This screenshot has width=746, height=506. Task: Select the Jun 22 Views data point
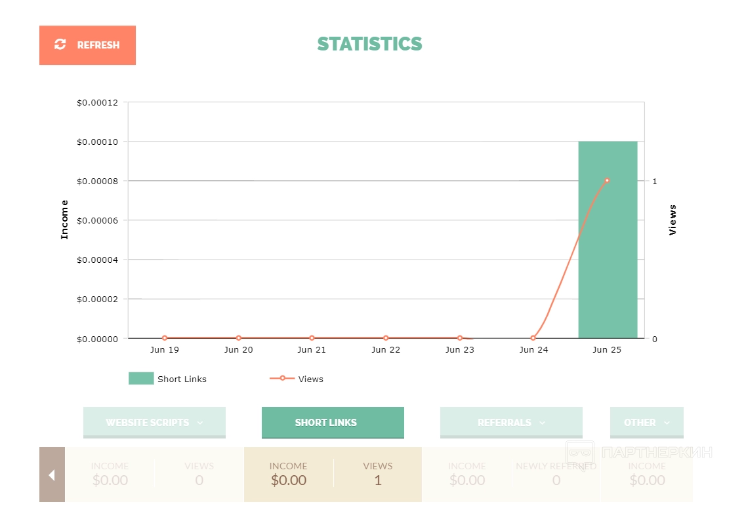point(386,338)
